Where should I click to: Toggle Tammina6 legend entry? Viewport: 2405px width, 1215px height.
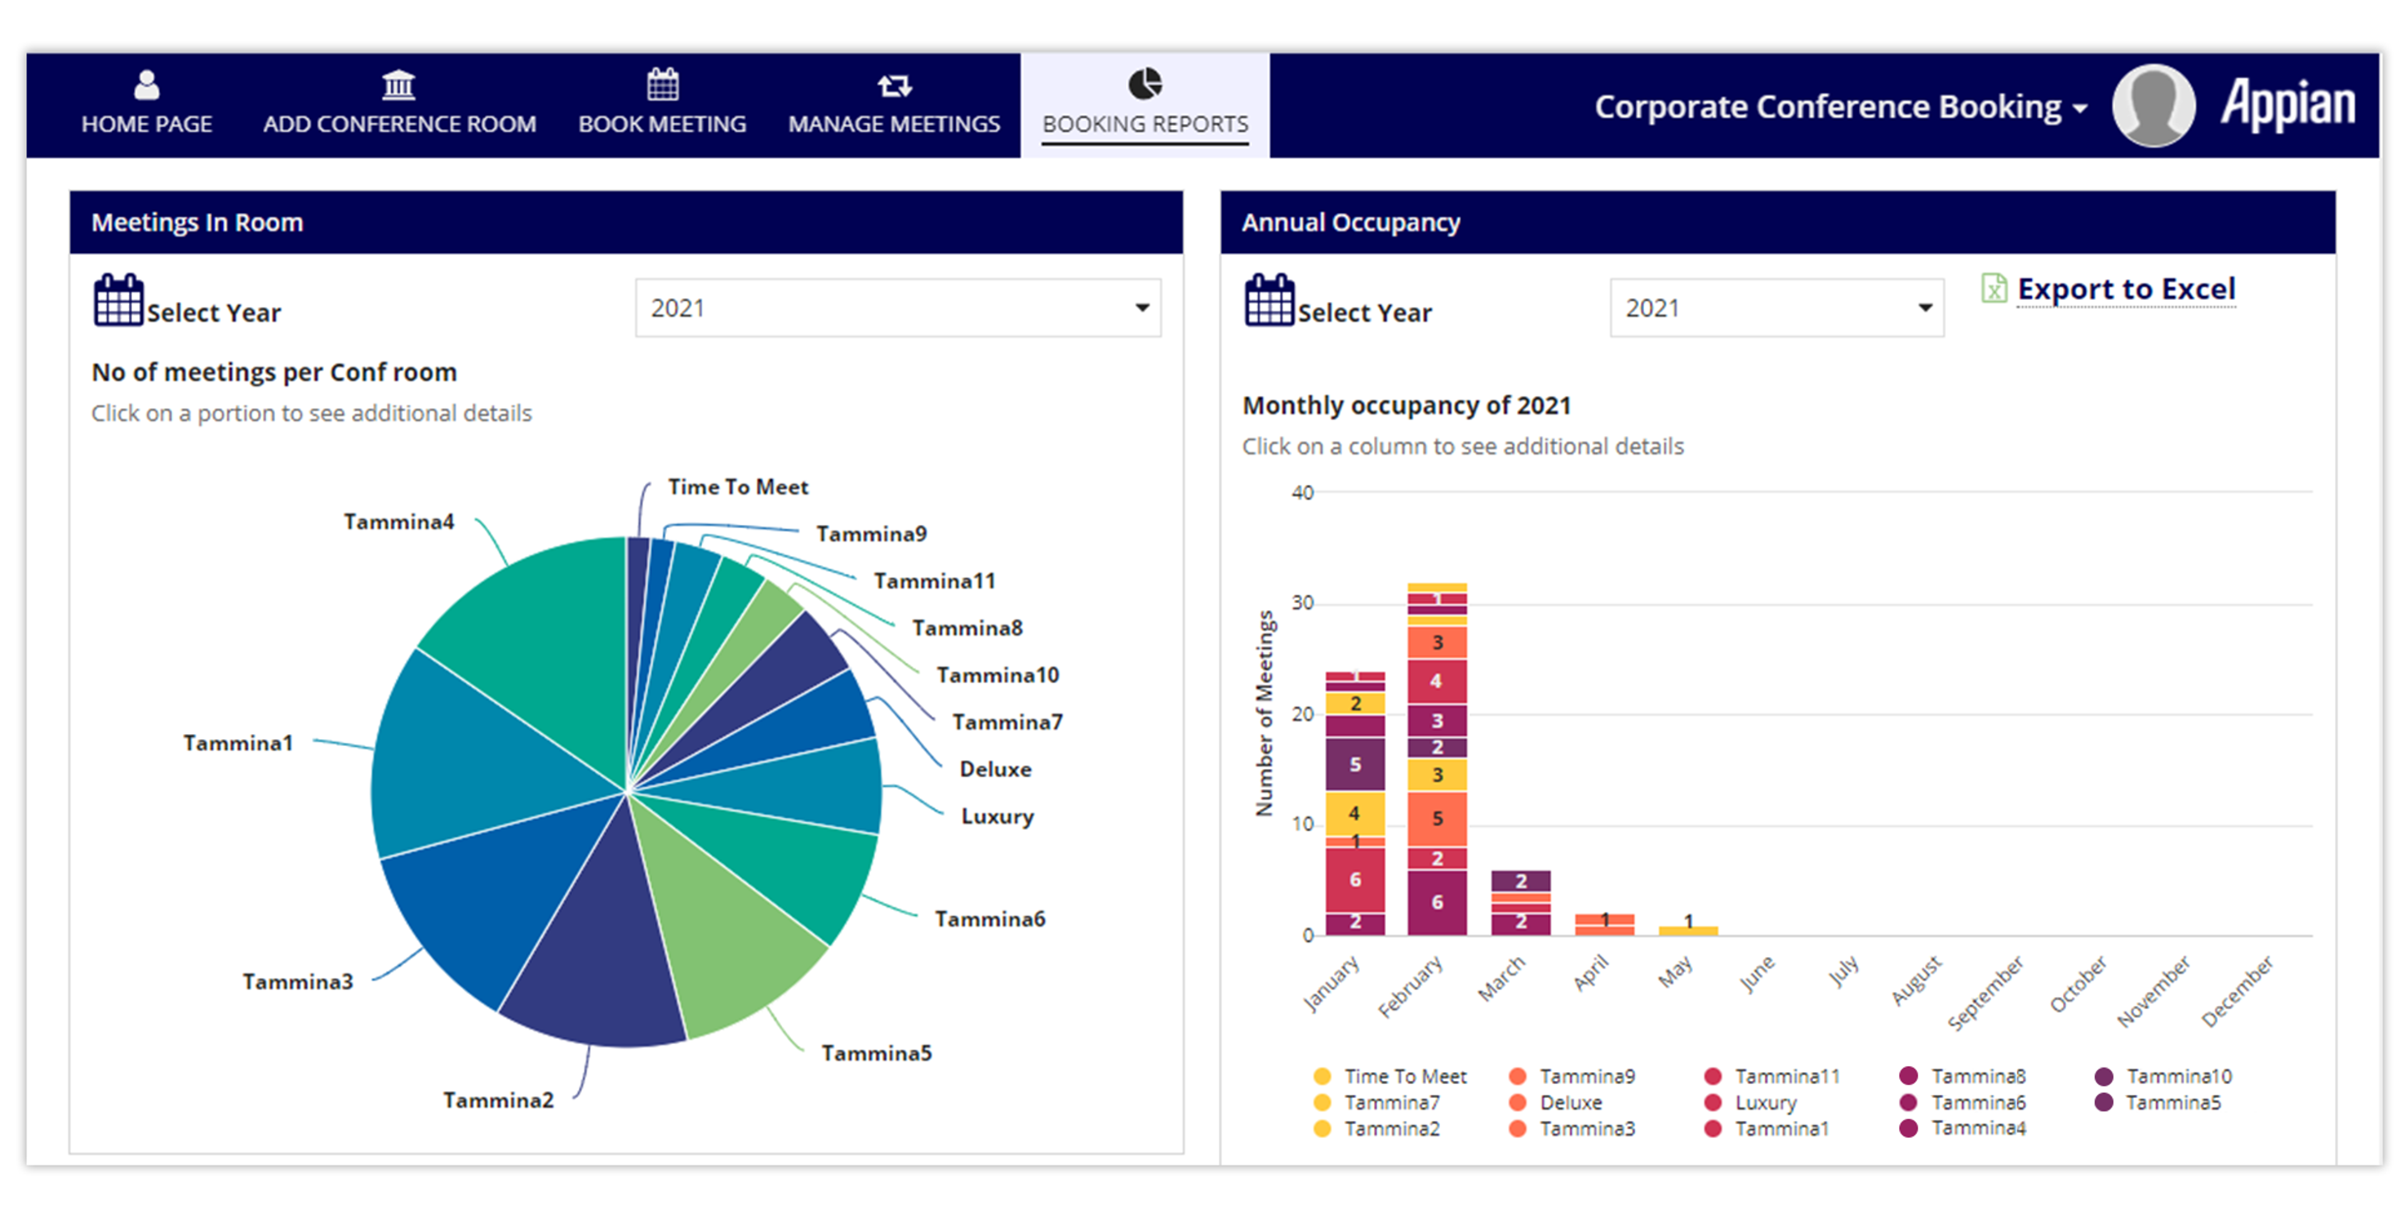click(1963, 1102)
